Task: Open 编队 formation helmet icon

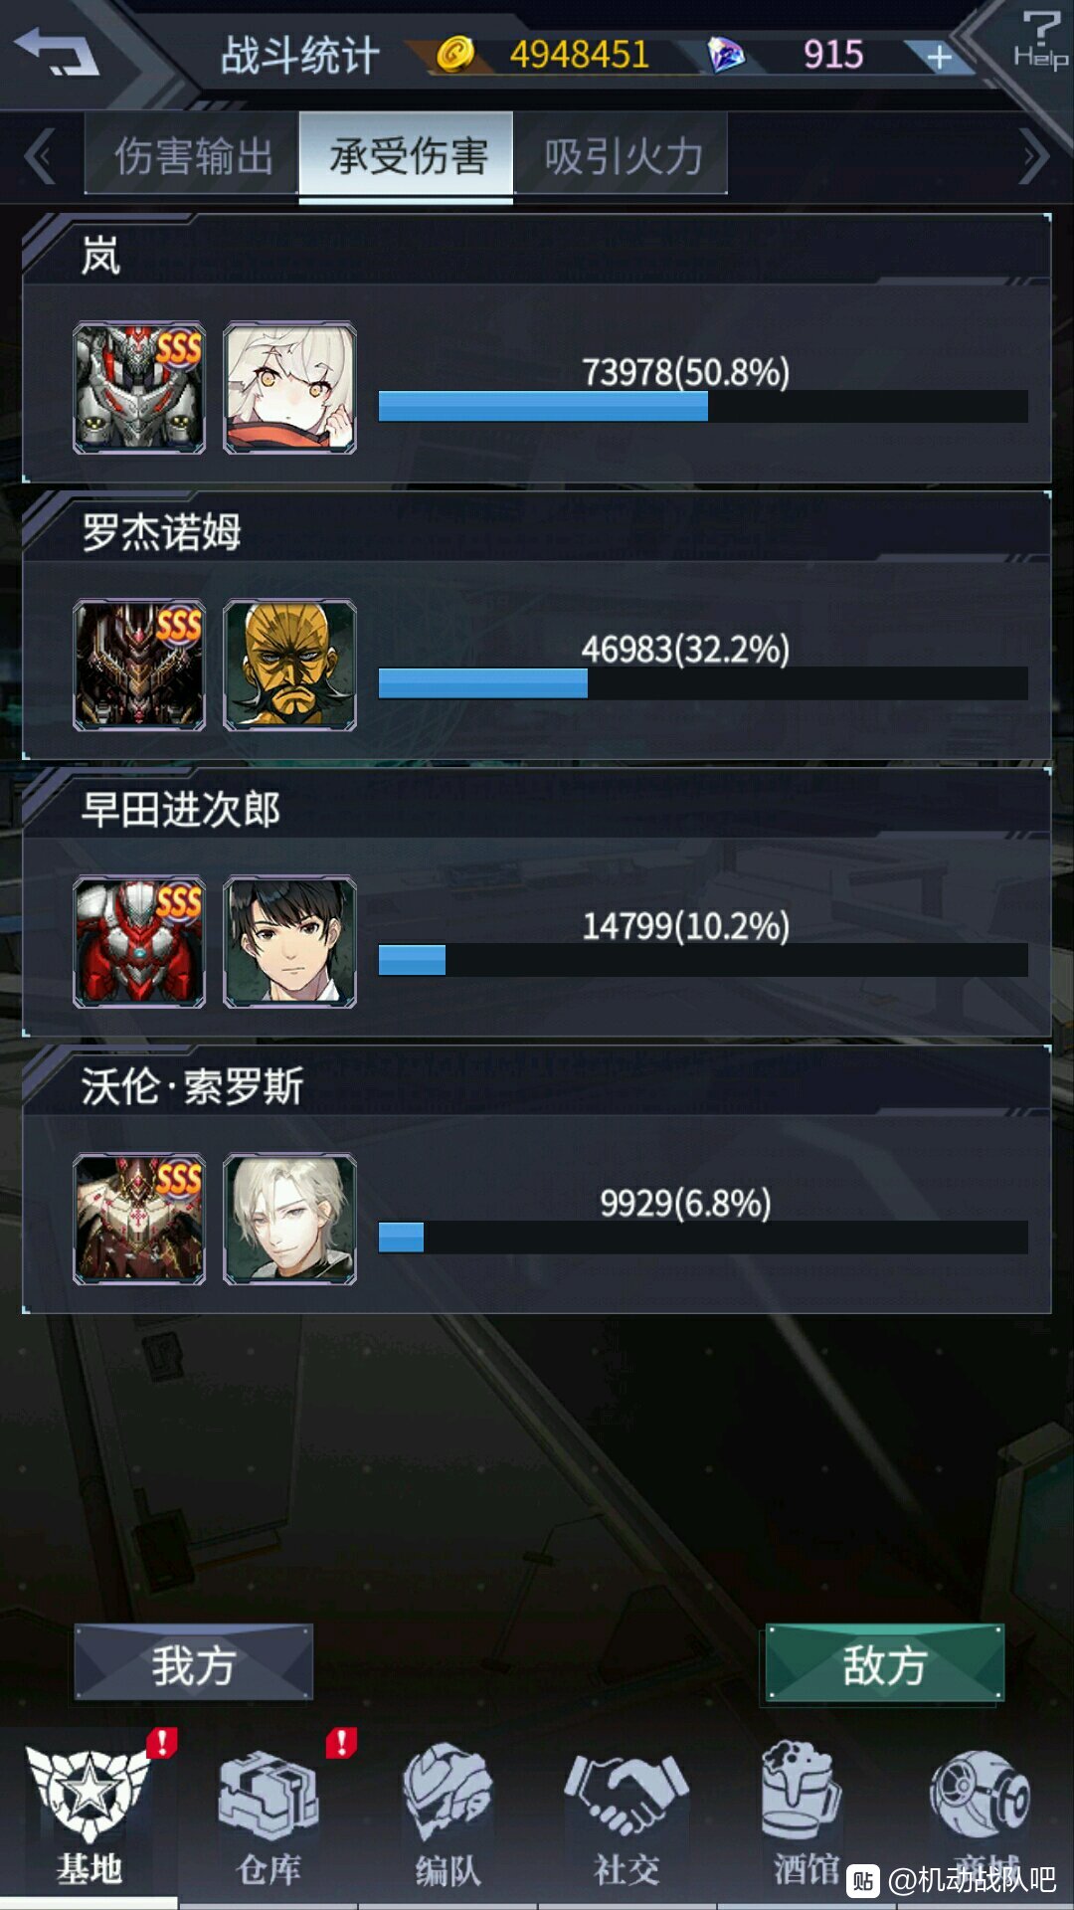Action: (447, 1815)
